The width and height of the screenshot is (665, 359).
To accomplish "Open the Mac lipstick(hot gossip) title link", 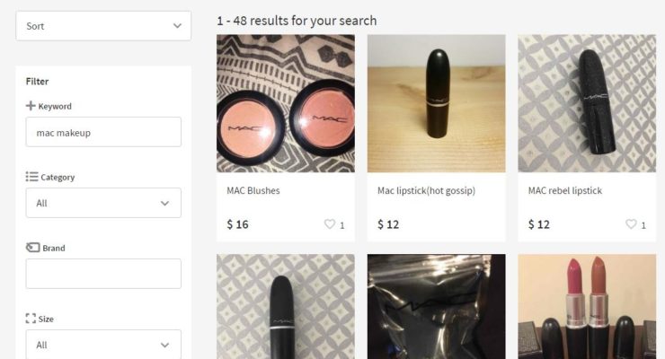I will (x=426, y=190).
